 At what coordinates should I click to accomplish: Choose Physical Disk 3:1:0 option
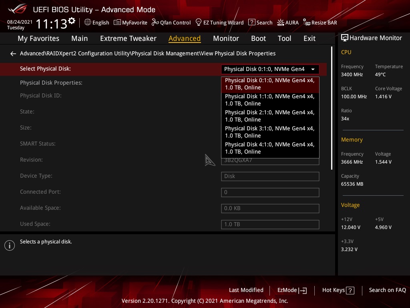click(270, 132)
